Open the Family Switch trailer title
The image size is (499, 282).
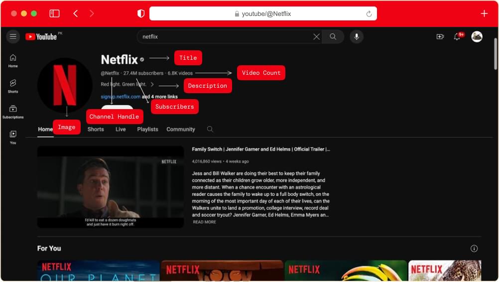coord(260,149)
